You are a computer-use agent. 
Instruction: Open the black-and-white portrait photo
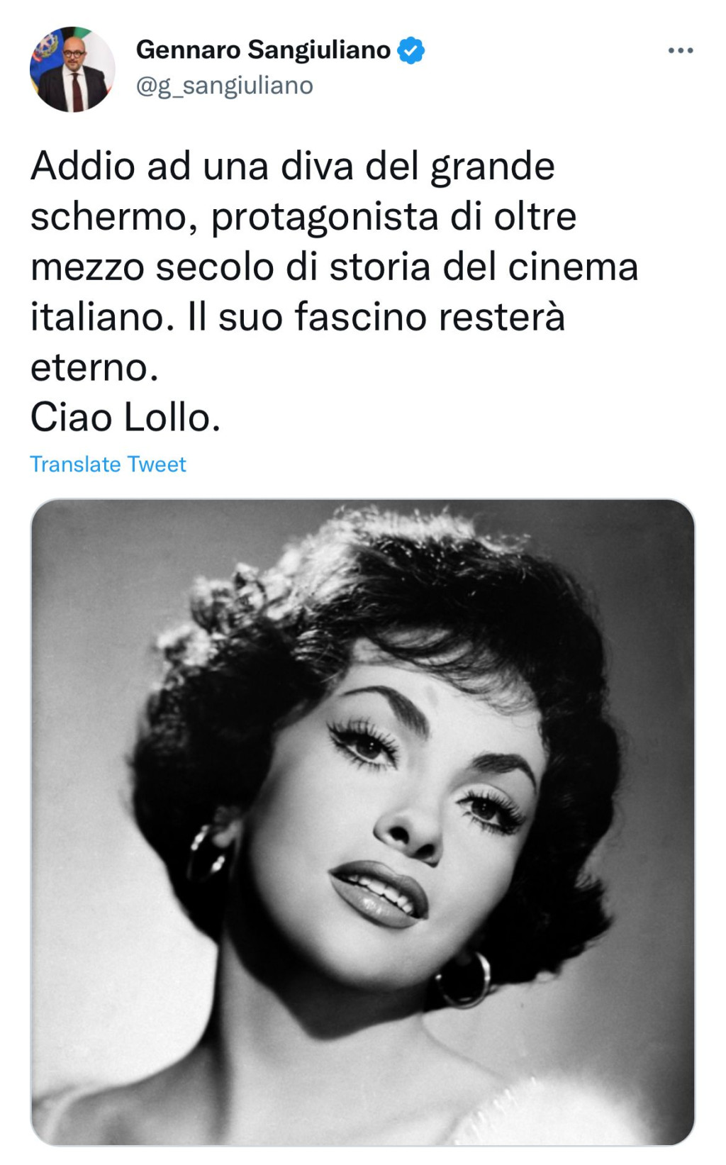(363, 822)
